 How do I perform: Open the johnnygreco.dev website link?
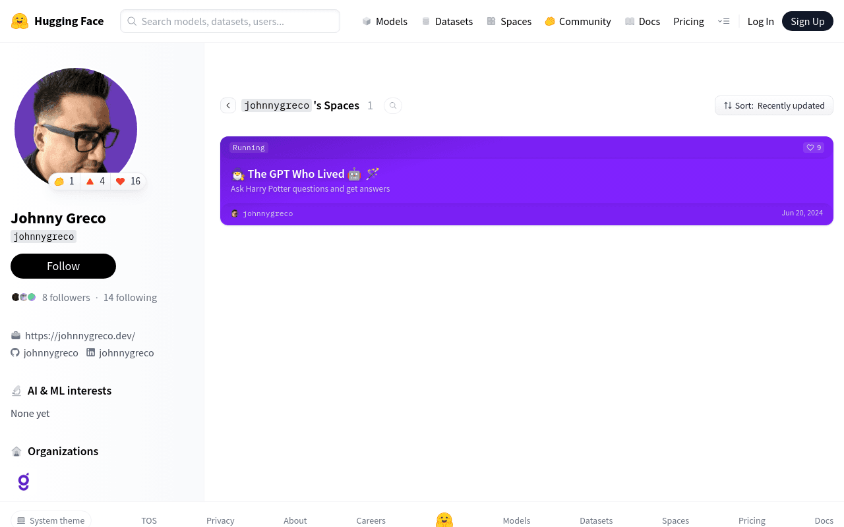[x=80, y=335]
